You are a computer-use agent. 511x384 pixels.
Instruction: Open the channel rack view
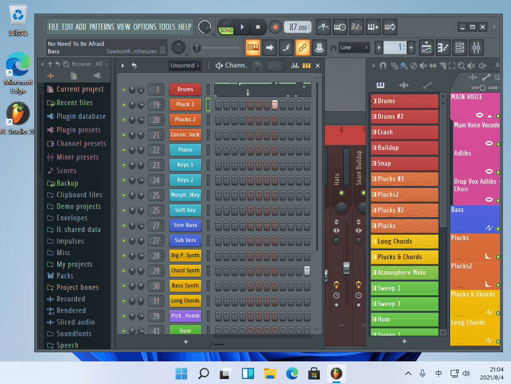[460, 48]
